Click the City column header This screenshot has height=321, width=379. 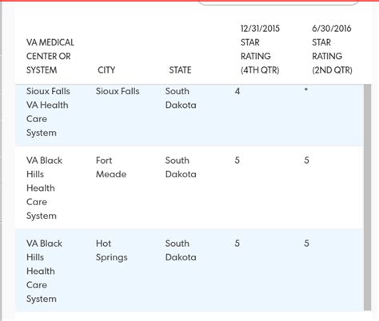point(106,70)
